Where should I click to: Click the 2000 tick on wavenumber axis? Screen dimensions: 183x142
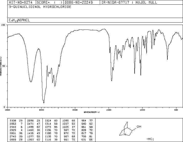point(75,110)
